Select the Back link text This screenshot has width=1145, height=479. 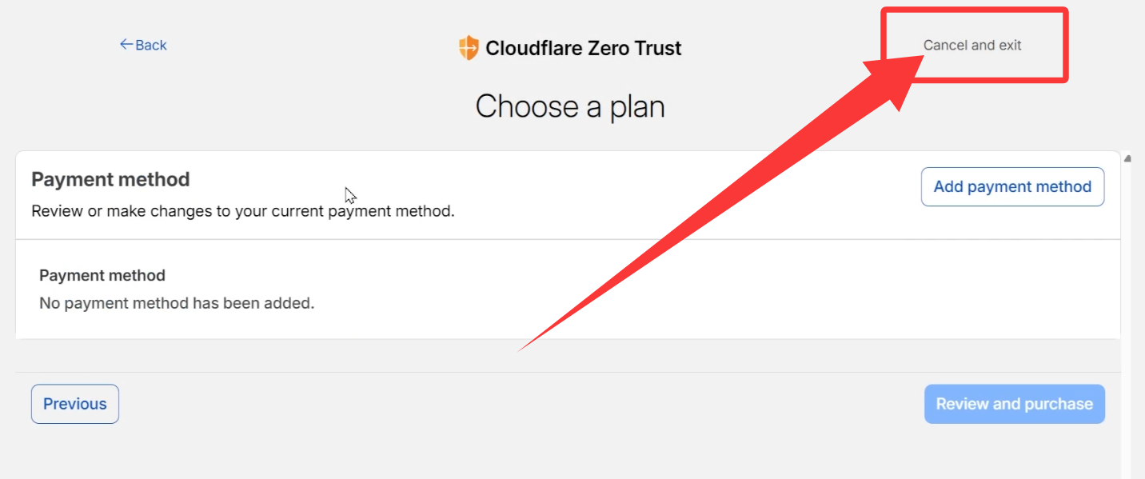[x=151, y=46]
